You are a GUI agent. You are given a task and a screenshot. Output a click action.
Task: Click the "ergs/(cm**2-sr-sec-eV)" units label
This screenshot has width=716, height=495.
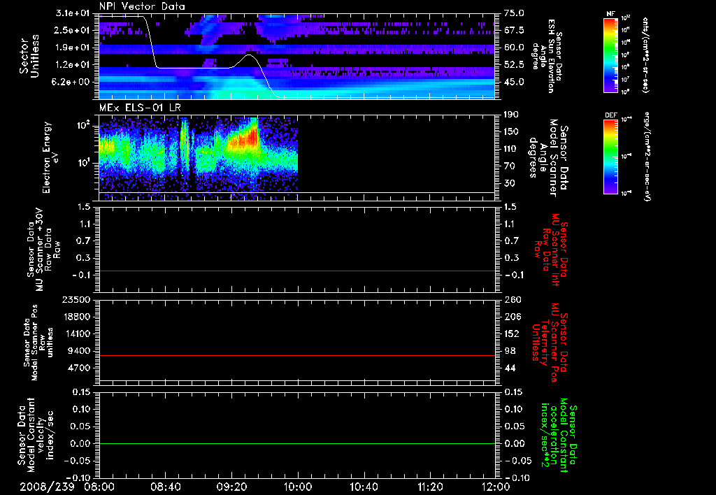tap(646, 157)
